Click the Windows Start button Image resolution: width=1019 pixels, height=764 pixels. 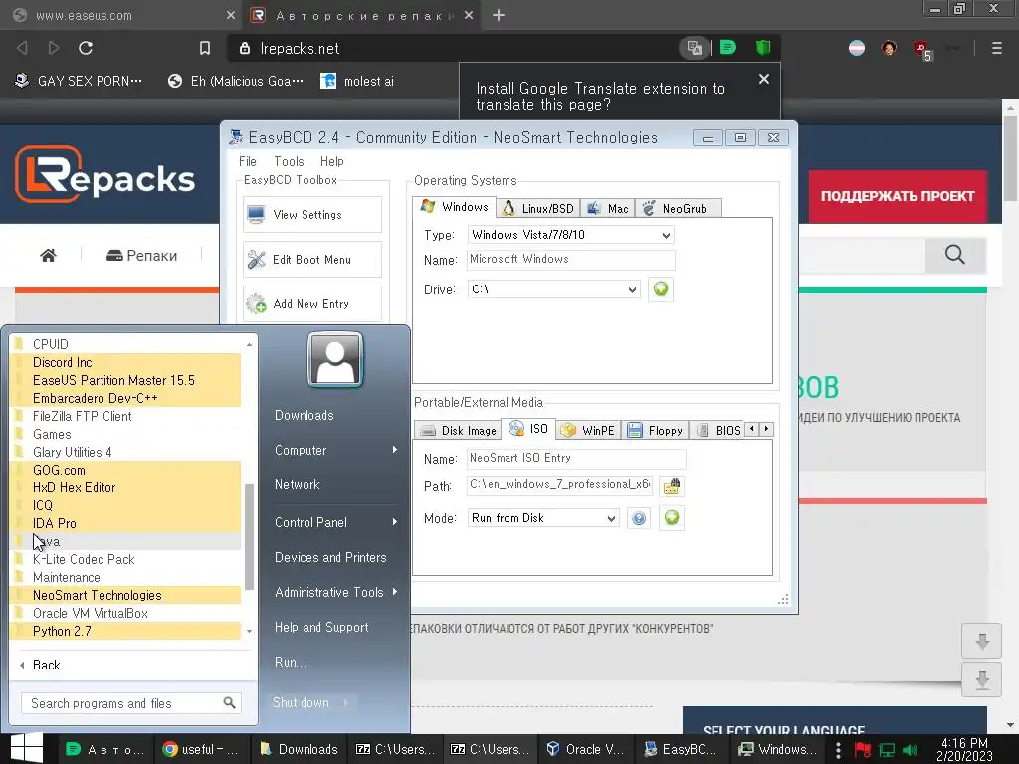click(x=27, y=748)
